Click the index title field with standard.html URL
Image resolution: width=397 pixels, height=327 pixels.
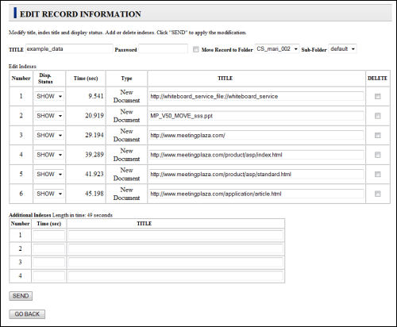click(256, 174)
